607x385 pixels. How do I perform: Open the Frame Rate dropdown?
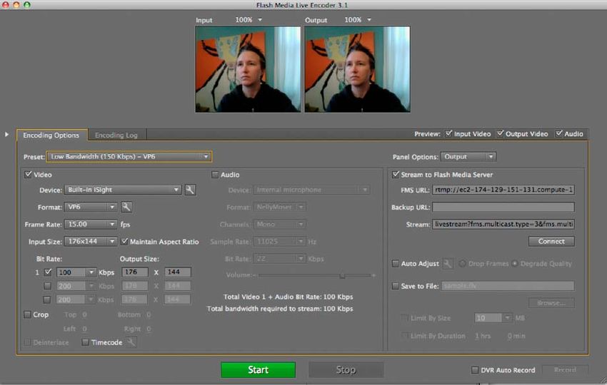(91, 224)
